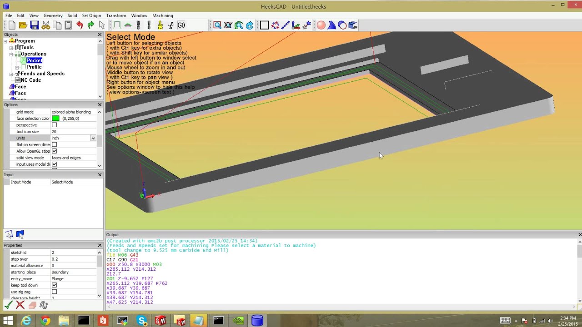Close the Options panel
The height and width of the screenshot is (327, 582).
(x=100, y=104)
